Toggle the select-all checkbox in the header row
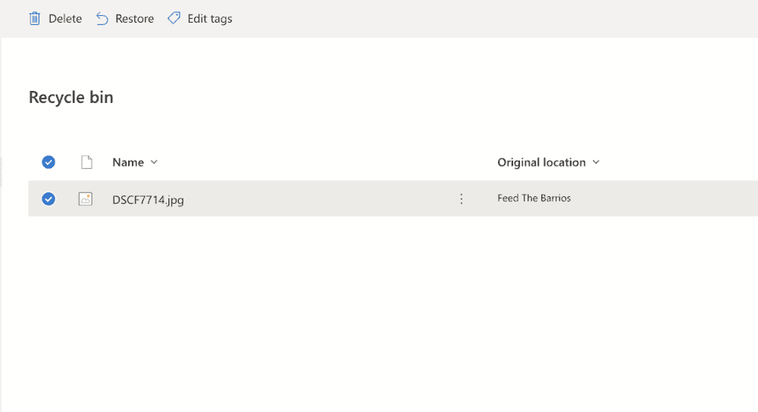The image size is (758, 412). tap(49, 162)
